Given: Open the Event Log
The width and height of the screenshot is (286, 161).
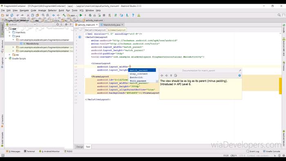Looking at the screenshot, I should (x=253, y=151).
